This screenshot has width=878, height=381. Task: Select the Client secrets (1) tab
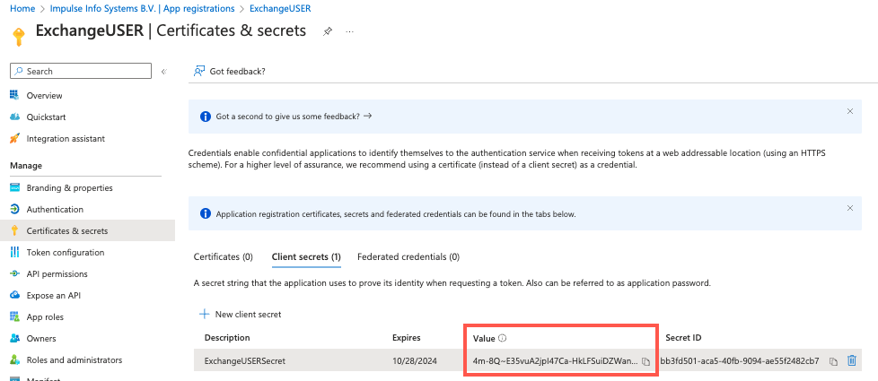click(306, 256)
